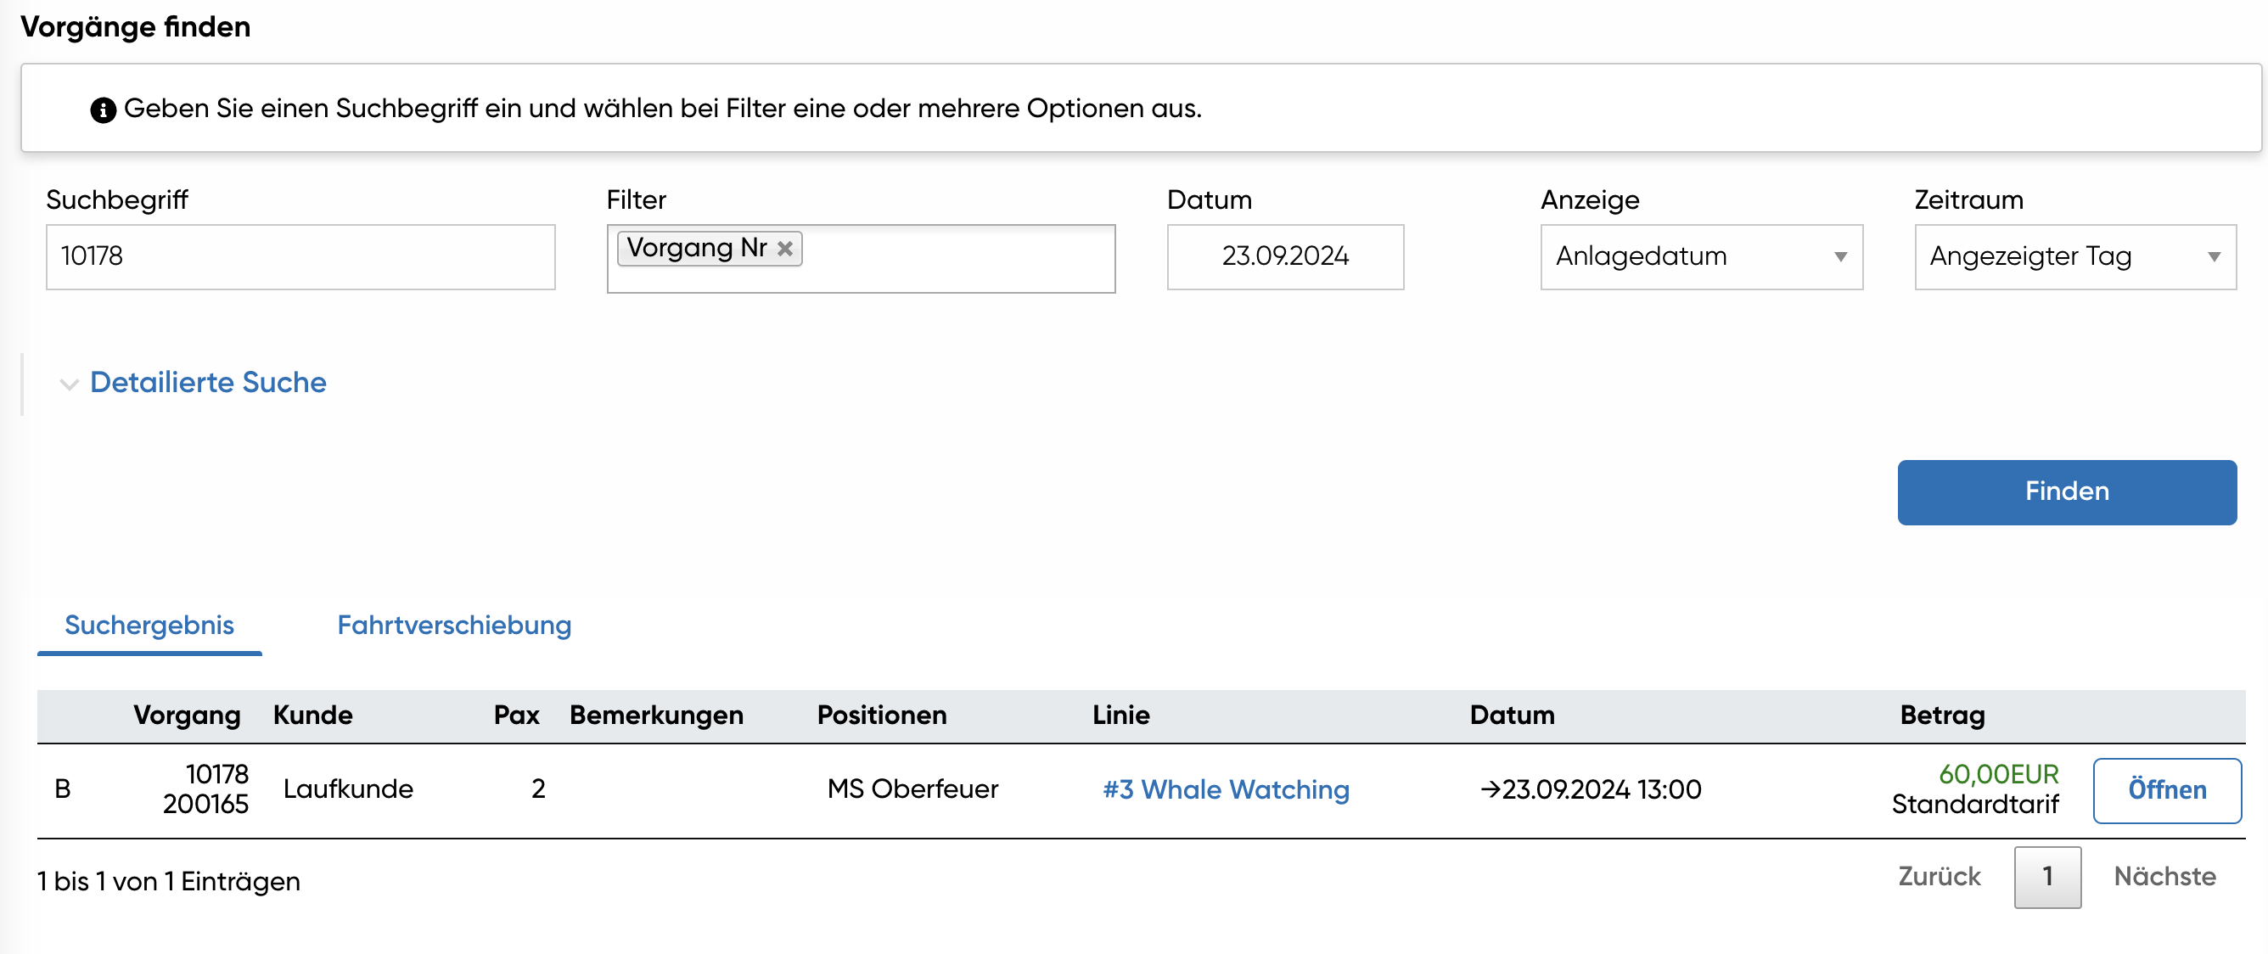Click the chevron next to Detaillierte Suche
Screen dimensions: 2268x954
click(x=69, y=384)
